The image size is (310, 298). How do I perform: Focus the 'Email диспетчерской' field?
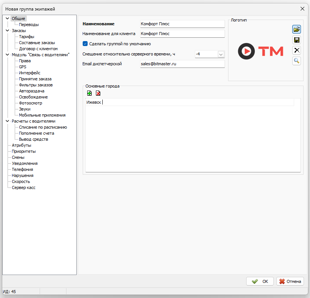182,64
